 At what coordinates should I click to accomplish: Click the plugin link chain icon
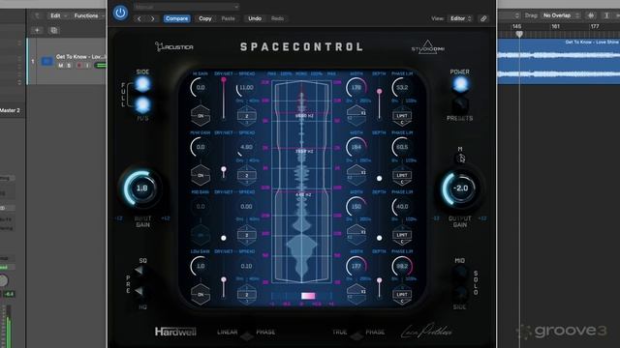click(x=483, y=18)
